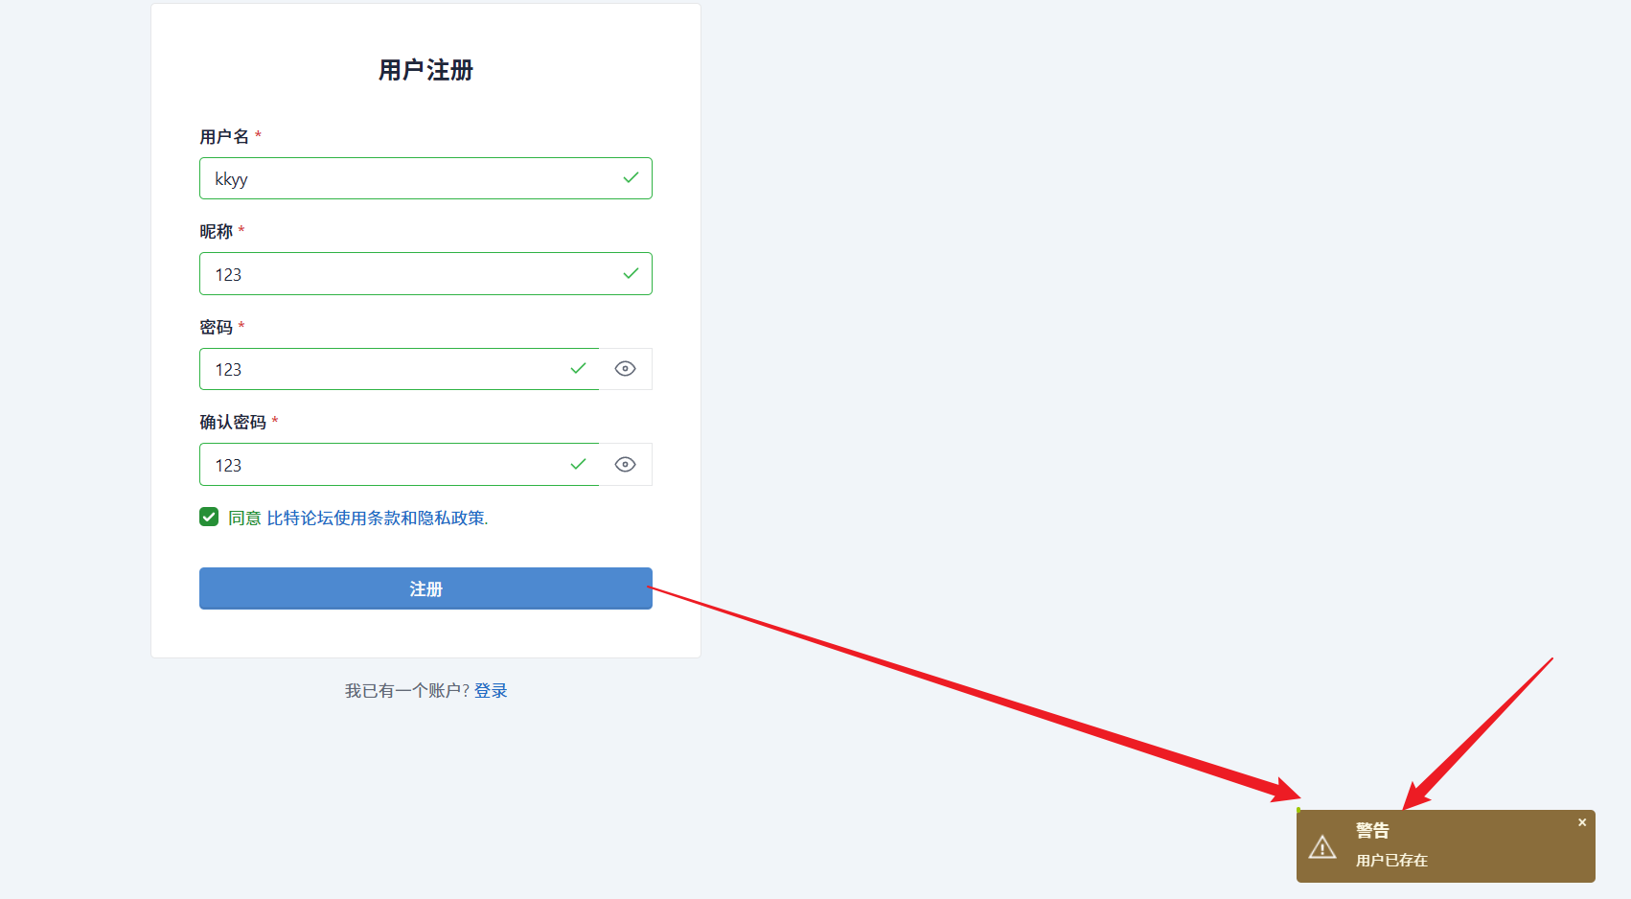The image size is (1631, 899).
Task: Click the validation checkmark in 昵称 field
Action: pyautogui.click(x=631, y=274)
